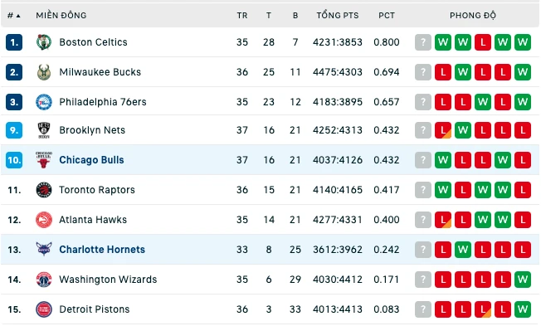This screenshot has width=541, height=326.
Task: Open the Charlotte Hornets team link
Action: [x=102, y=250]
